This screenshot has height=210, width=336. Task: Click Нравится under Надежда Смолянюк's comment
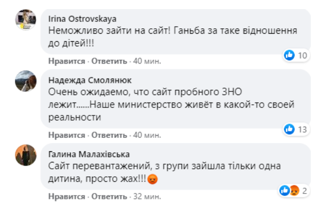coord(67,135)
